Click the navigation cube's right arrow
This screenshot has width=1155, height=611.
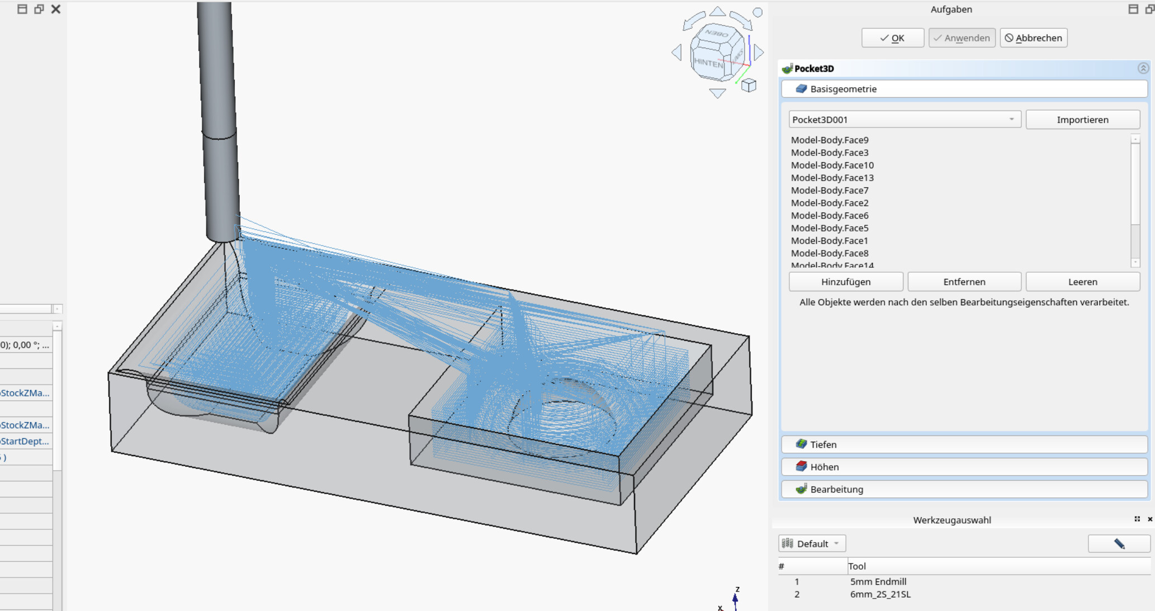[759, 53]
